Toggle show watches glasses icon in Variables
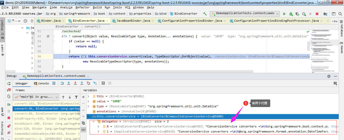Viewport: 344px width, 140px height. point(83,130)
